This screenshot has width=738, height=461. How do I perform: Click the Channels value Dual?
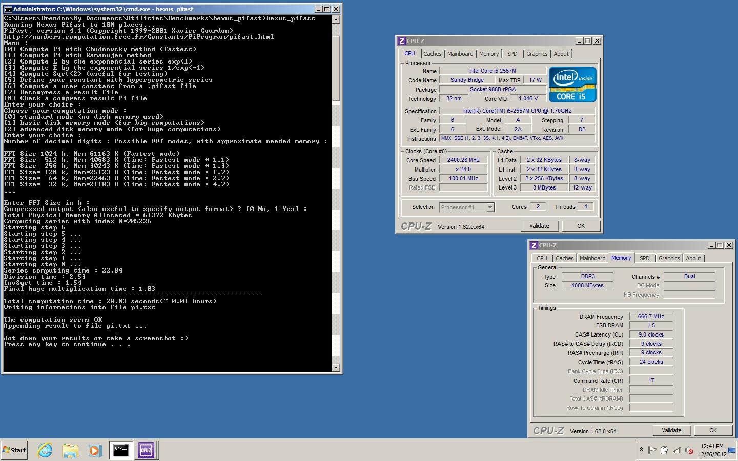click(689, 276)
